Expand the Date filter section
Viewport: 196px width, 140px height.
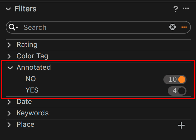click(x=9, y=102)
